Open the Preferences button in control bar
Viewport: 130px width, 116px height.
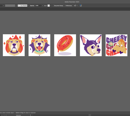[69, 6]
